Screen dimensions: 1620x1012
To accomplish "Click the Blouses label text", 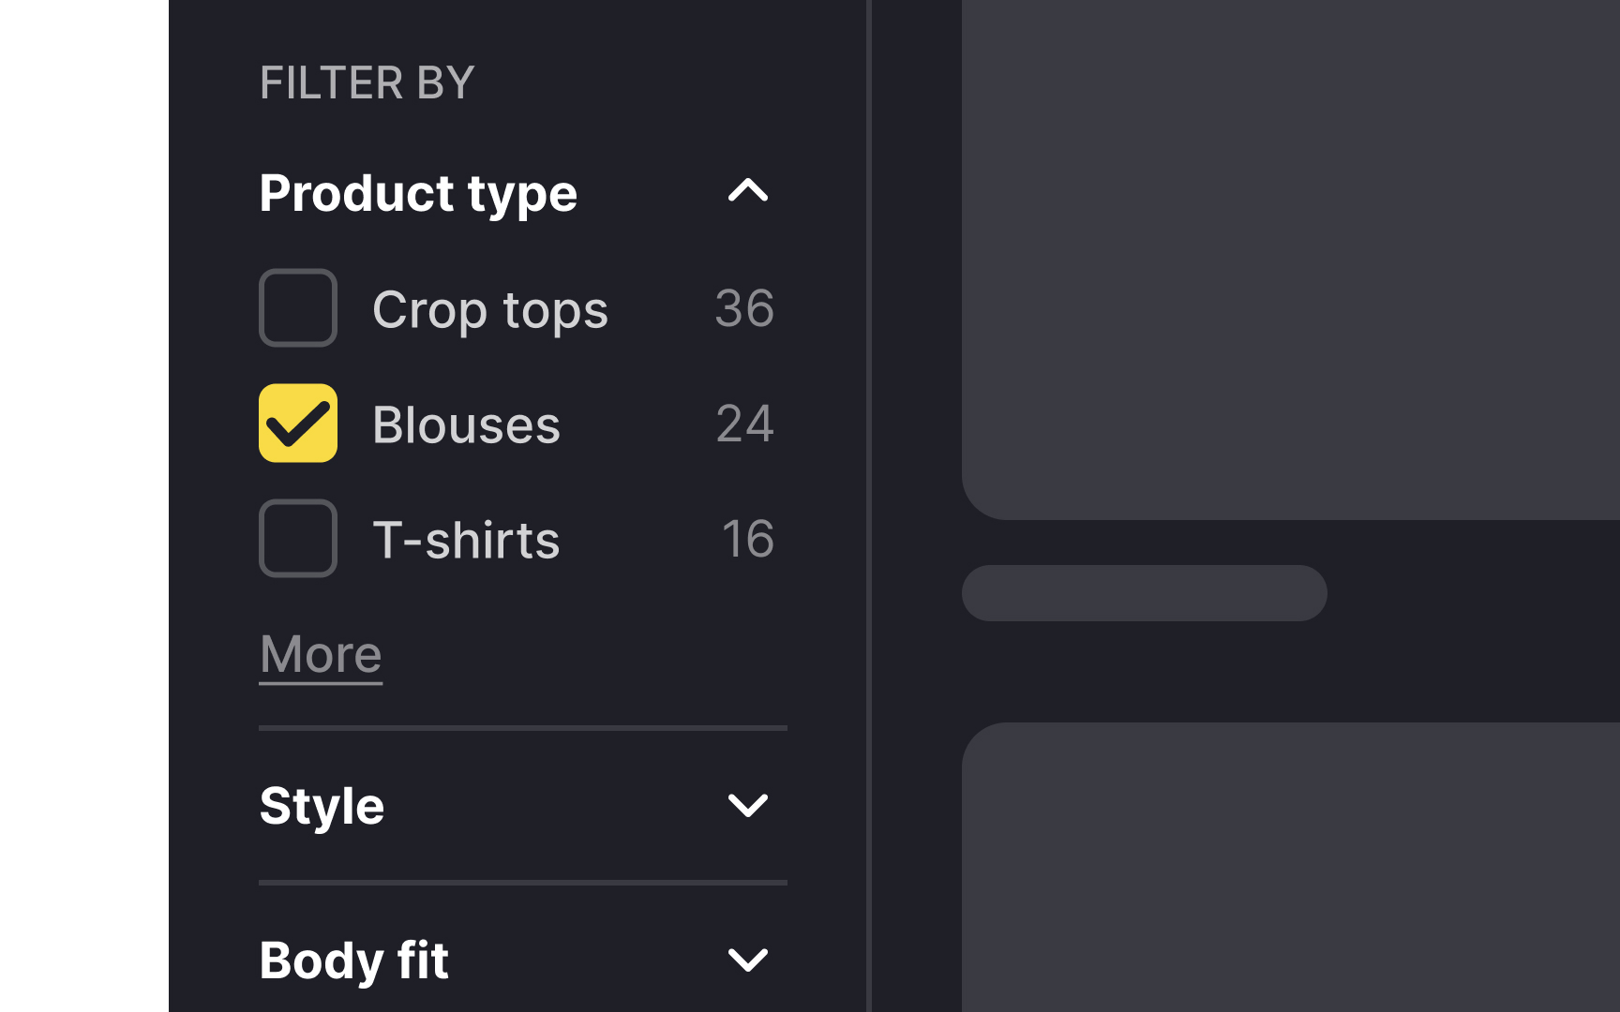I will coord(467,424).
